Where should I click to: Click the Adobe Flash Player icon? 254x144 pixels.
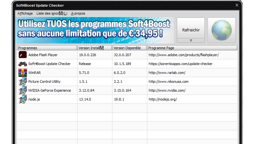point(23,55)
